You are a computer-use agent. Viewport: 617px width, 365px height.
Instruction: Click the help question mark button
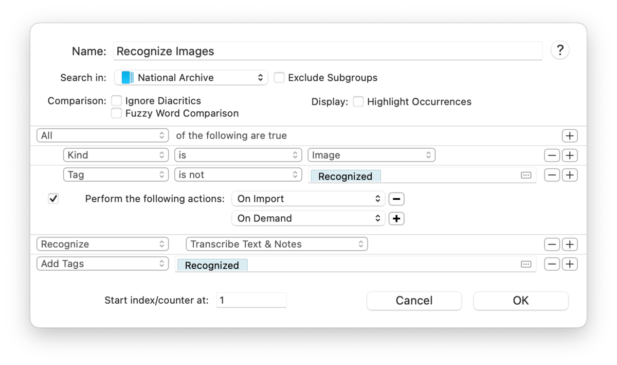[x=560, y=50]
